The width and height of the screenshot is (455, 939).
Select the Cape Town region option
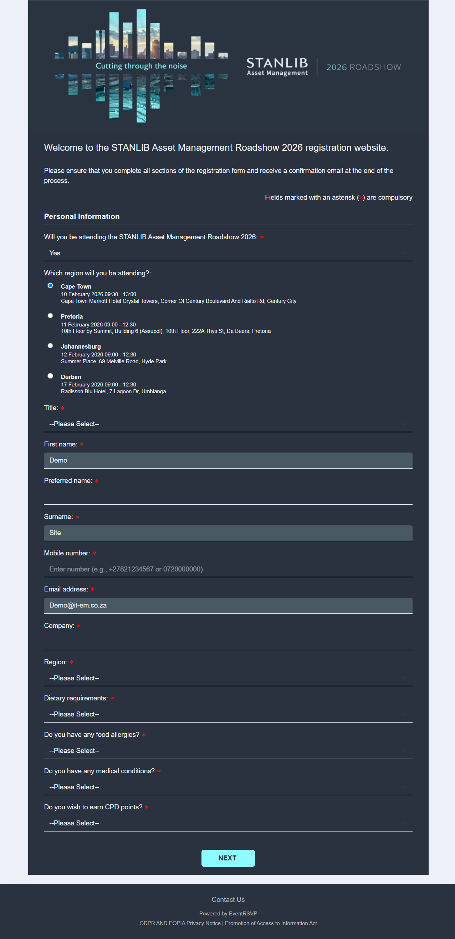point(51,285)
